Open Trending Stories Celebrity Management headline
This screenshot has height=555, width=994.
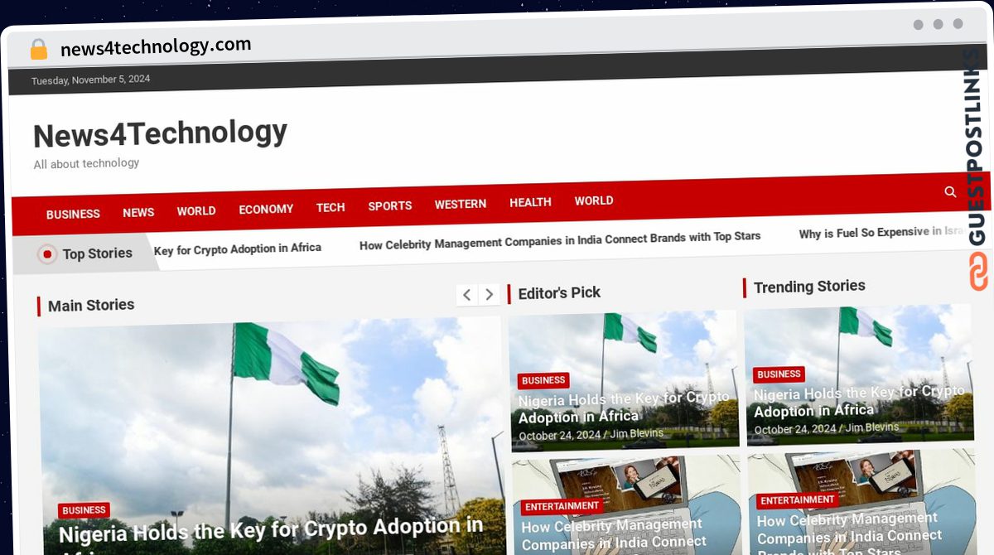pos(848,533)
